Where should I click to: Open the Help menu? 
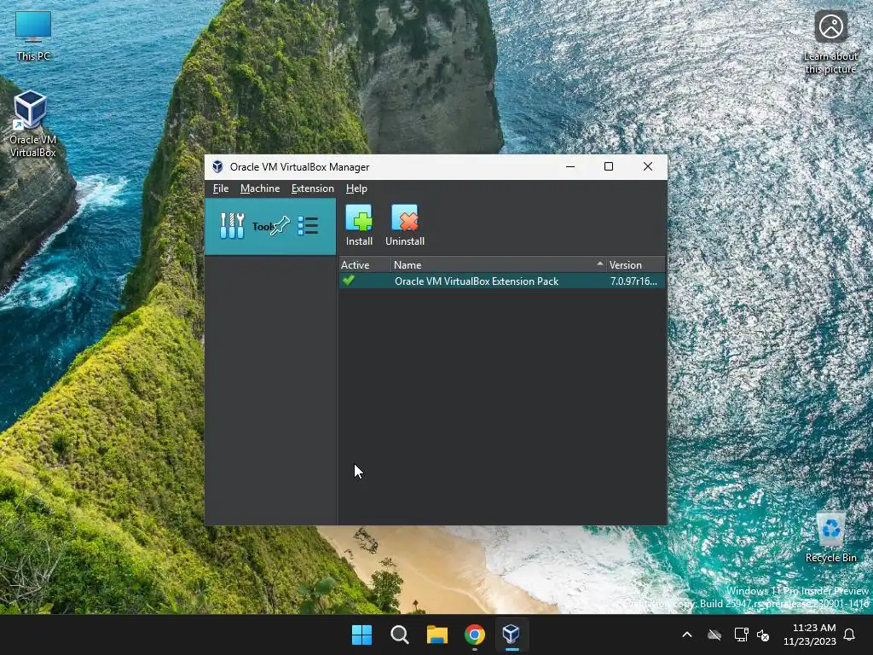356,188
